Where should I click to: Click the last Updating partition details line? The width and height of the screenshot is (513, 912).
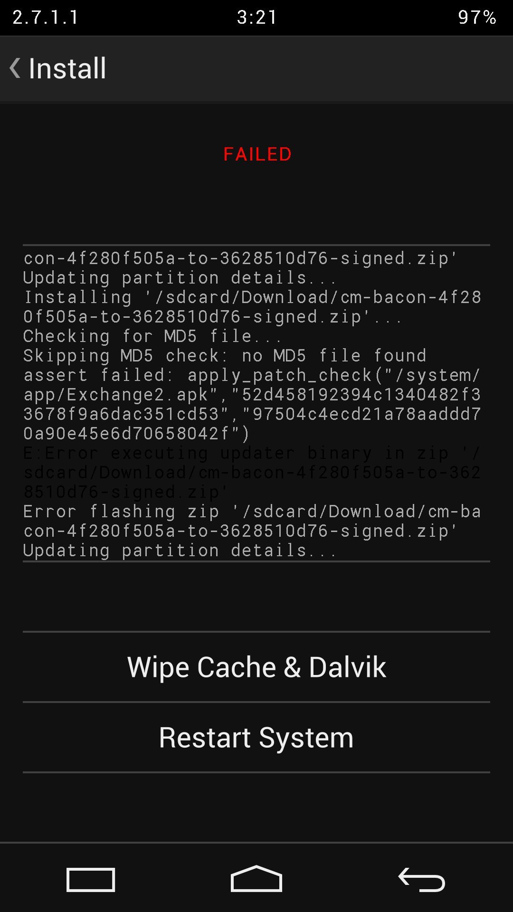[180, 551]
